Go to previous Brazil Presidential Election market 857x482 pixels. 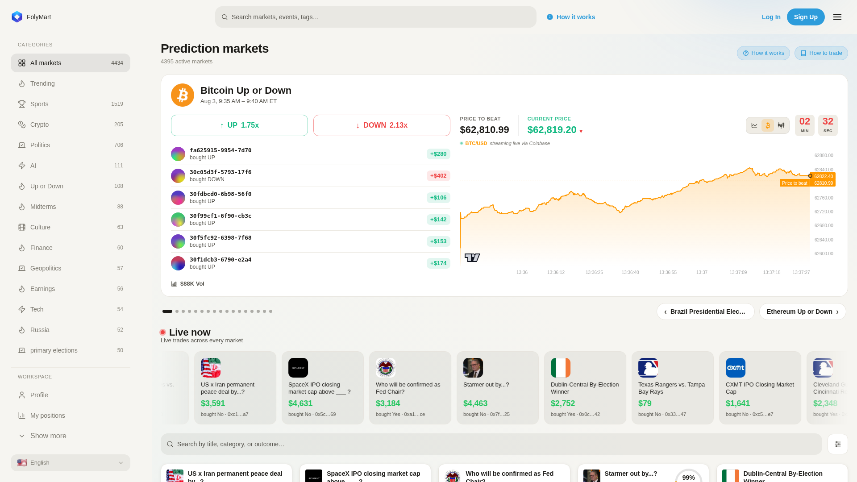tap(706, 312)
